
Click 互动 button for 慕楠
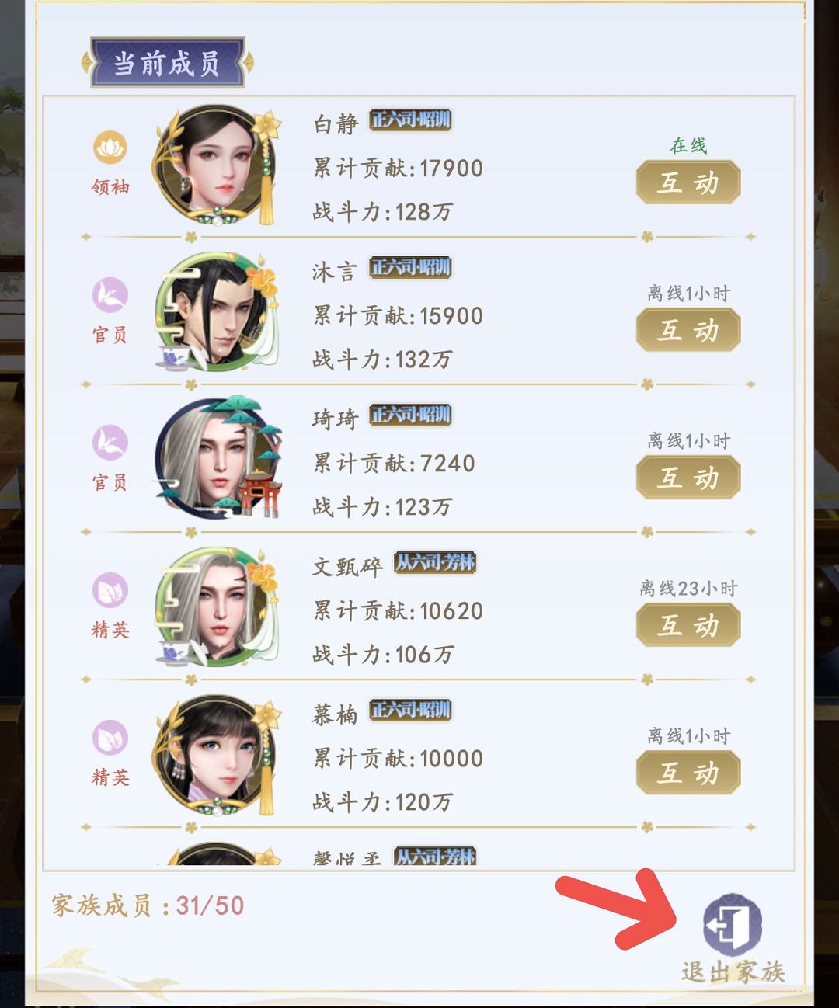(x=688, y=773)
